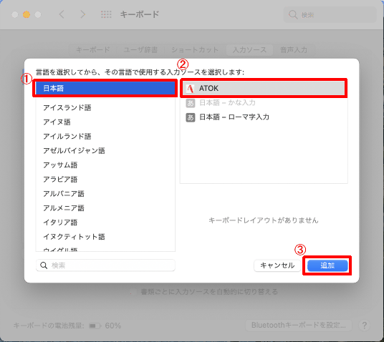Go forward with the toolbar right arrow
Image resolution: width=384 pixels, height=342 pixels.
83,14
